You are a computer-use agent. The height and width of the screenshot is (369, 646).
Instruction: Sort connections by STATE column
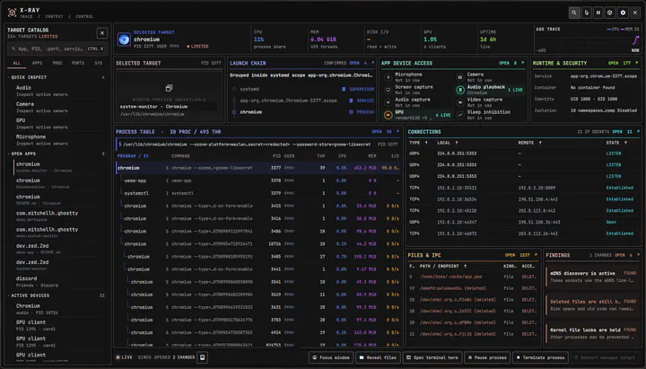pos(616,143)
